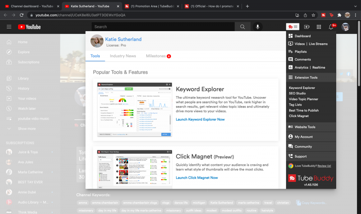Click the TubeBuddy menu button in header
This screenshot has width=361, height=214.
pos(293,27)
